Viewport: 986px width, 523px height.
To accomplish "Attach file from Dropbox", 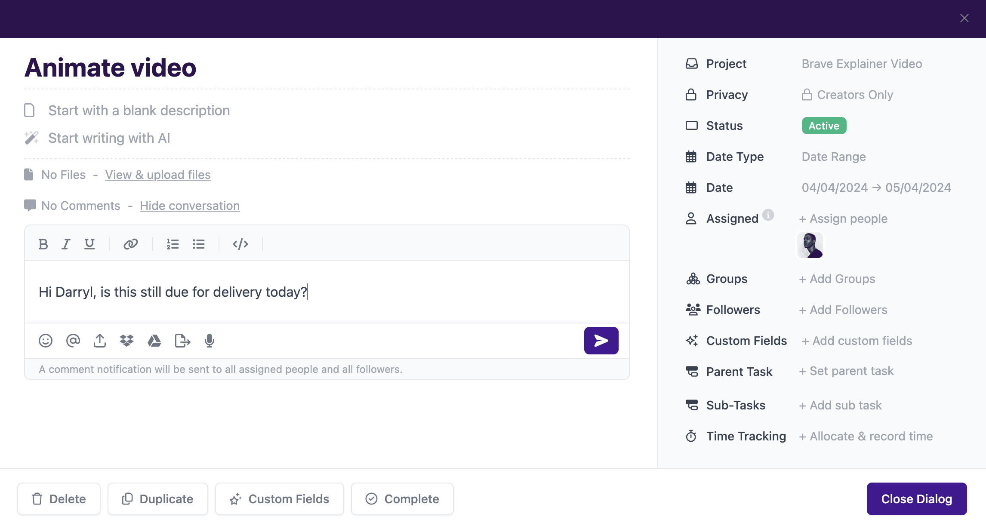I will pos(126,341).
